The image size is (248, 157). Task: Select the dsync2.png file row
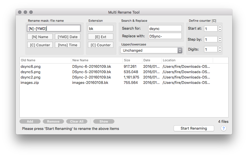[124, 77]
